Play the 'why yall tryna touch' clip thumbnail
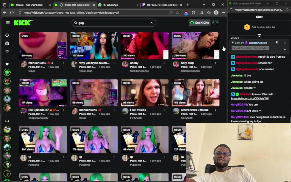This screenshot has height=182, width=291. click(94, 46)
